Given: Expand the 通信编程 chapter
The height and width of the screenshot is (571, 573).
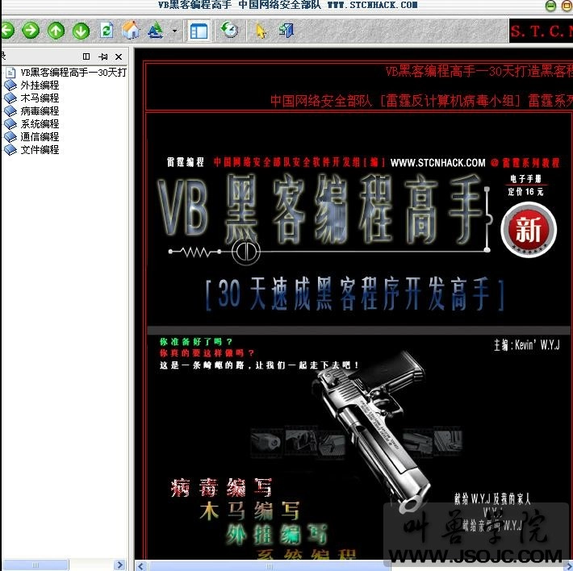Looking at the screenshot, I should [40, 136].
